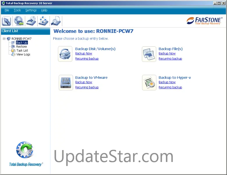The height and width of the screenshot is (175, 227).
Task: Click the disc restore arrow toolbar icon
Action: [x=31, y=21]
